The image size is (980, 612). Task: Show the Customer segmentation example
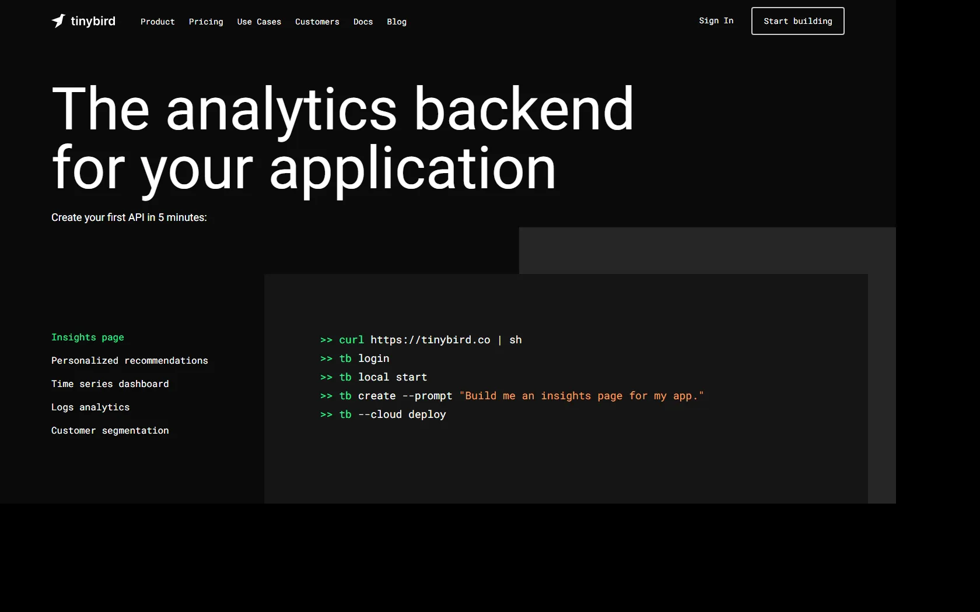click(x=110, y=431)
